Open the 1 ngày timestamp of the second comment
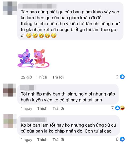The width and height of the screenshot is (127, 144). [x=27, y=108]
